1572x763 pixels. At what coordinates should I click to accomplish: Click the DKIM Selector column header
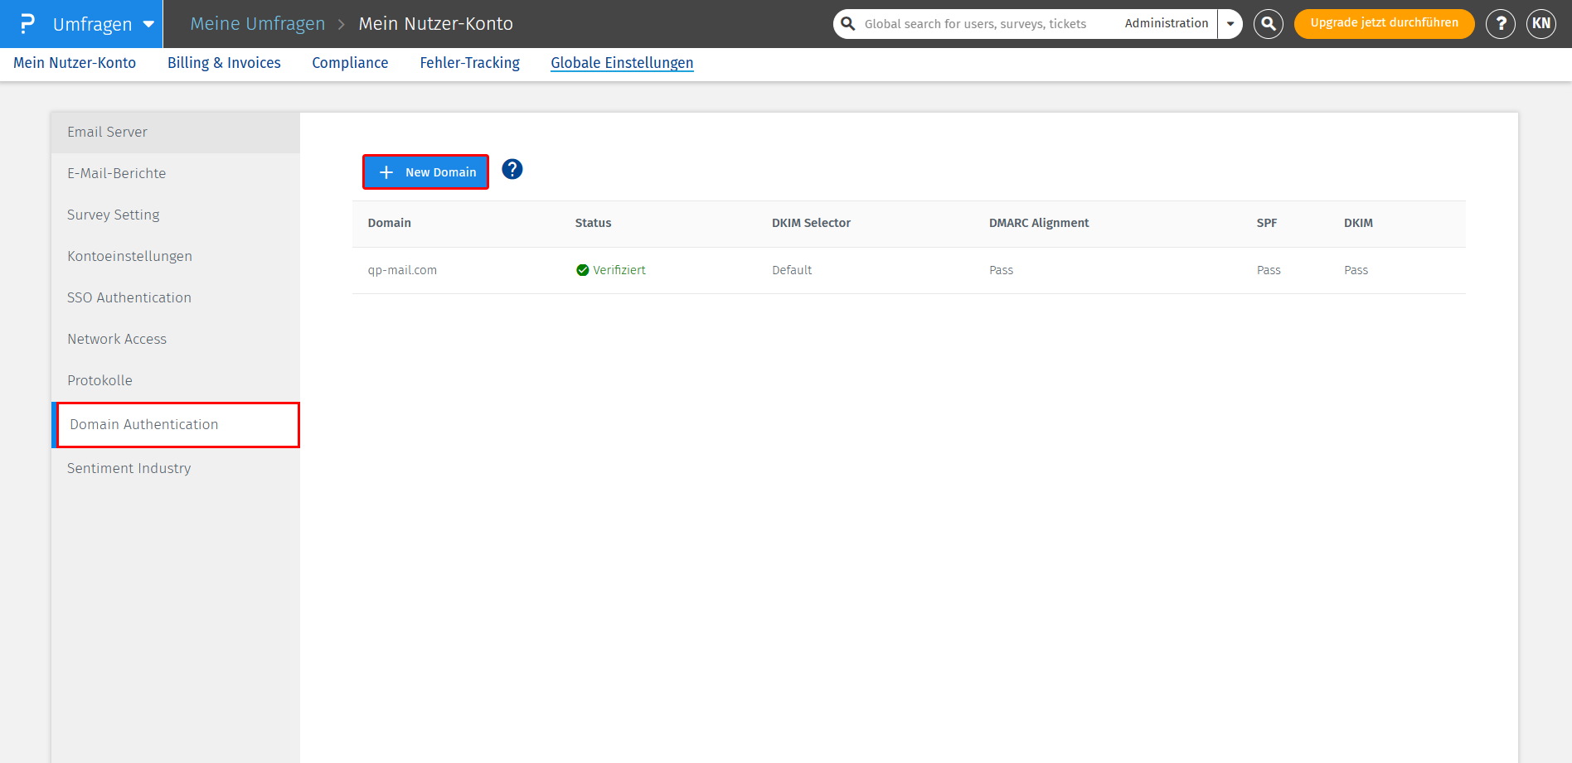(x=811, y=224)
